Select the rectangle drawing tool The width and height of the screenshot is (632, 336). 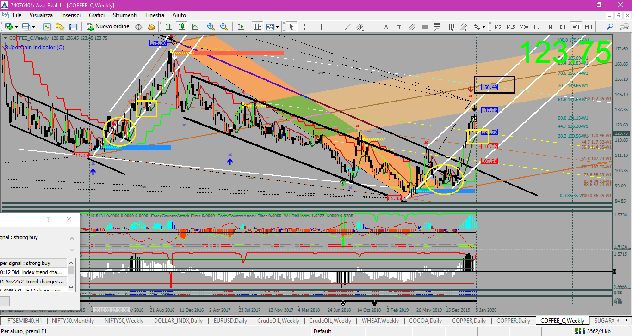point(425,27)
